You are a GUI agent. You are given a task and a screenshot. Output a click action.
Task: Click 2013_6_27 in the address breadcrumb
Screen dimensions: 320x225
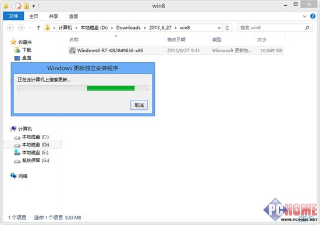click(160, 27)
